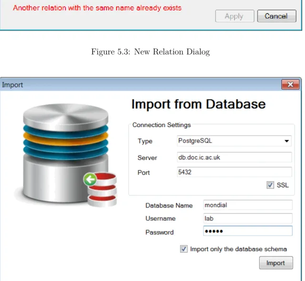The width and height of the screenshot is (305, 281).
Task: Click the Server field db.doc.ic.ac.uk
Action: (234, 157)
